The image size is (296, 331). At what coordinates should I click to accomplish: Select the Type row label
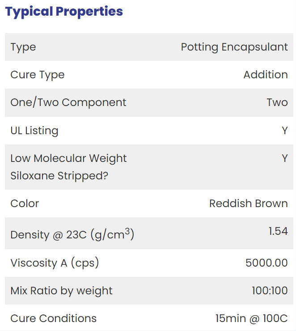click(x=23, y=47)
